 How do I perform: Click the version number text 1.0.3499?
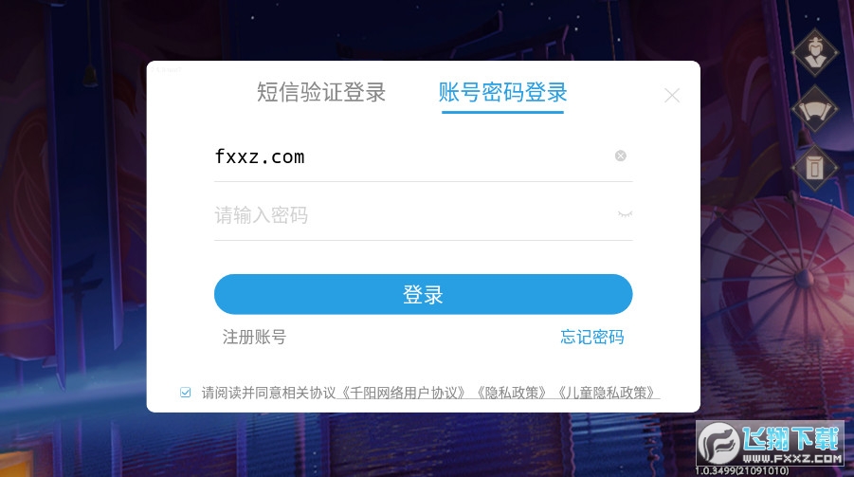(742, 470)
